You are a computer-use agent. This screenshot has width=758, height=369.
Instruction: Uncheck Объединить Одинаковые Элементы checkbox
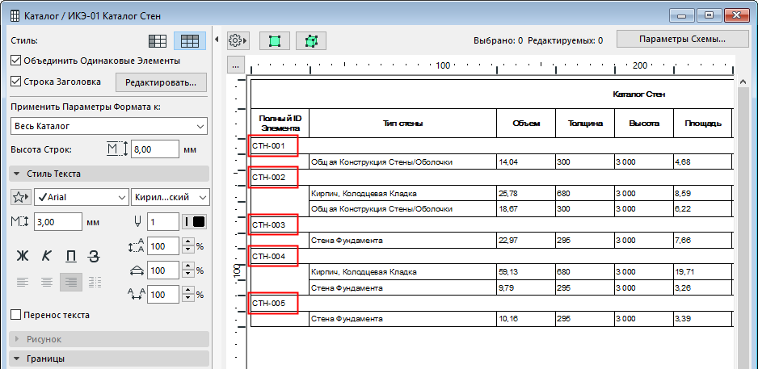[x=16, y=61]
